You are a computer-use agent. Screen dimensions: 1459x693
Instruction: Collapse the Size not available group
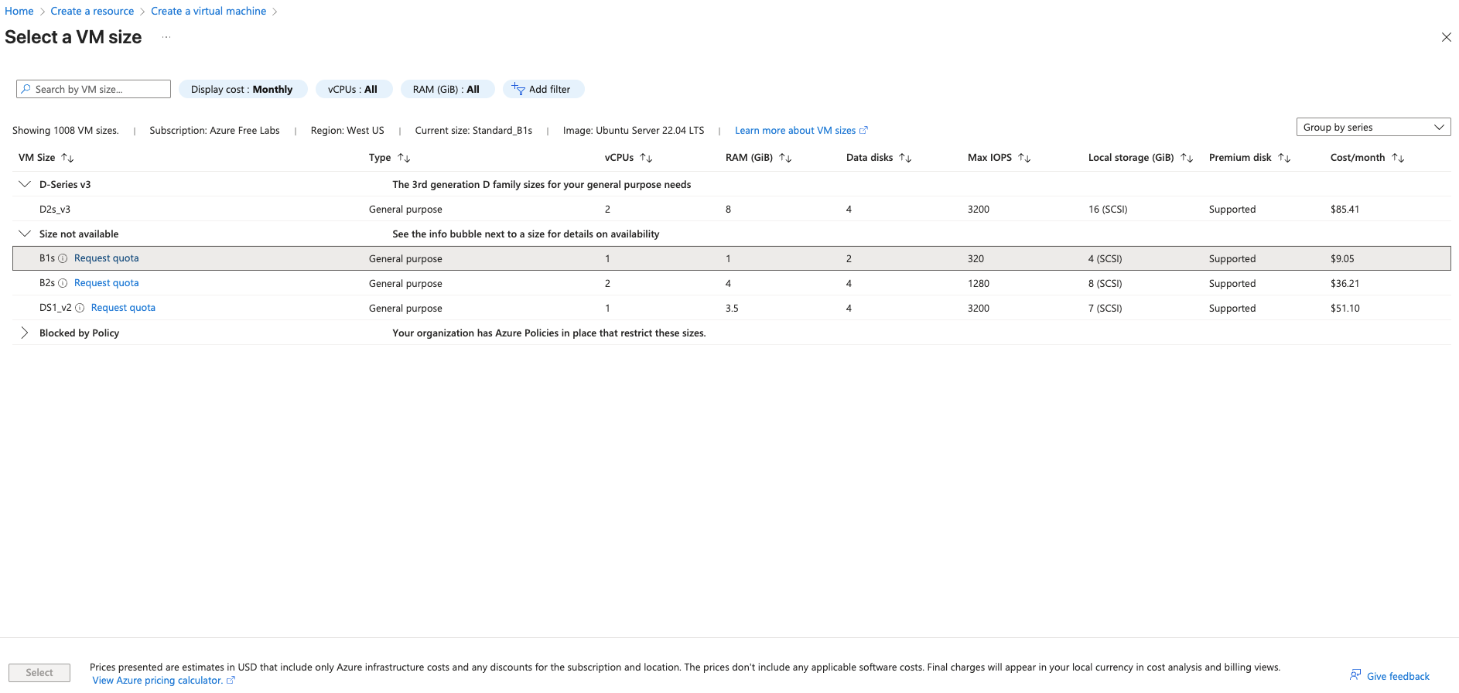point(25,234)
